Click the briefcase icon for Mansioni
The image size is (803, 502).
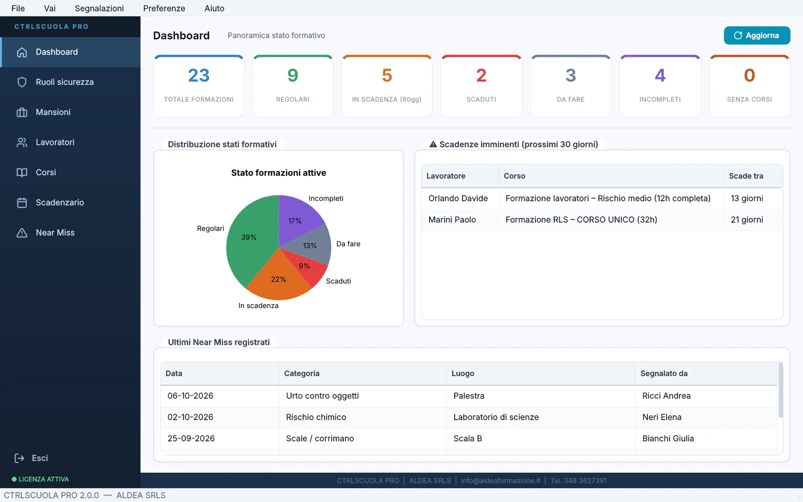coord(22,112)
